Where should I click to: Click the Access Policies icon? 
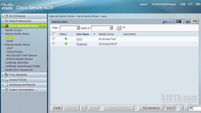pos(6,80)
